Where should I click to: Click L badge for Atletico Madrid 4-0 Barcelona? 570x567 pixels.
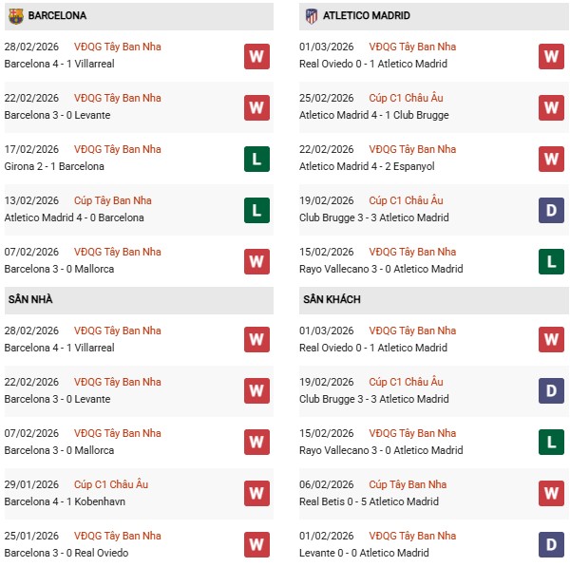tap(256, 210)
